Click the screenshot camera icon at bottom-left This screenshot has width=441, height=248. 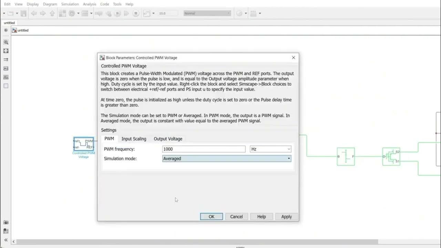(x=6, y=223)
